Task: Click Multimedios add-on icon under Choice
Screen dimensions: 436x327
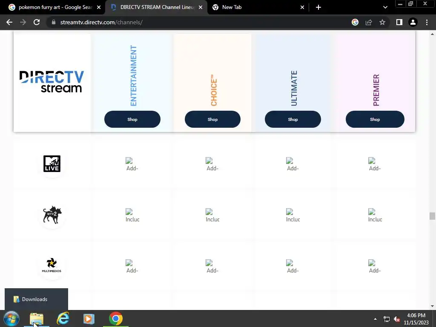Action: [x=212, y=267]
